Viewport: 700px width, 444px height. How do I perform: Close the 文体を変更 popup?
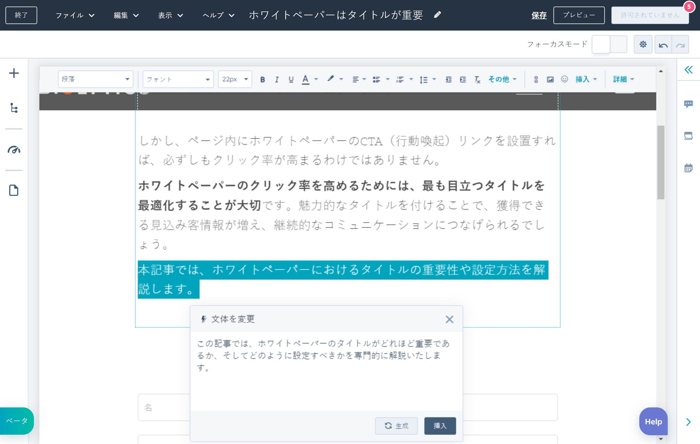click(449, 319)
